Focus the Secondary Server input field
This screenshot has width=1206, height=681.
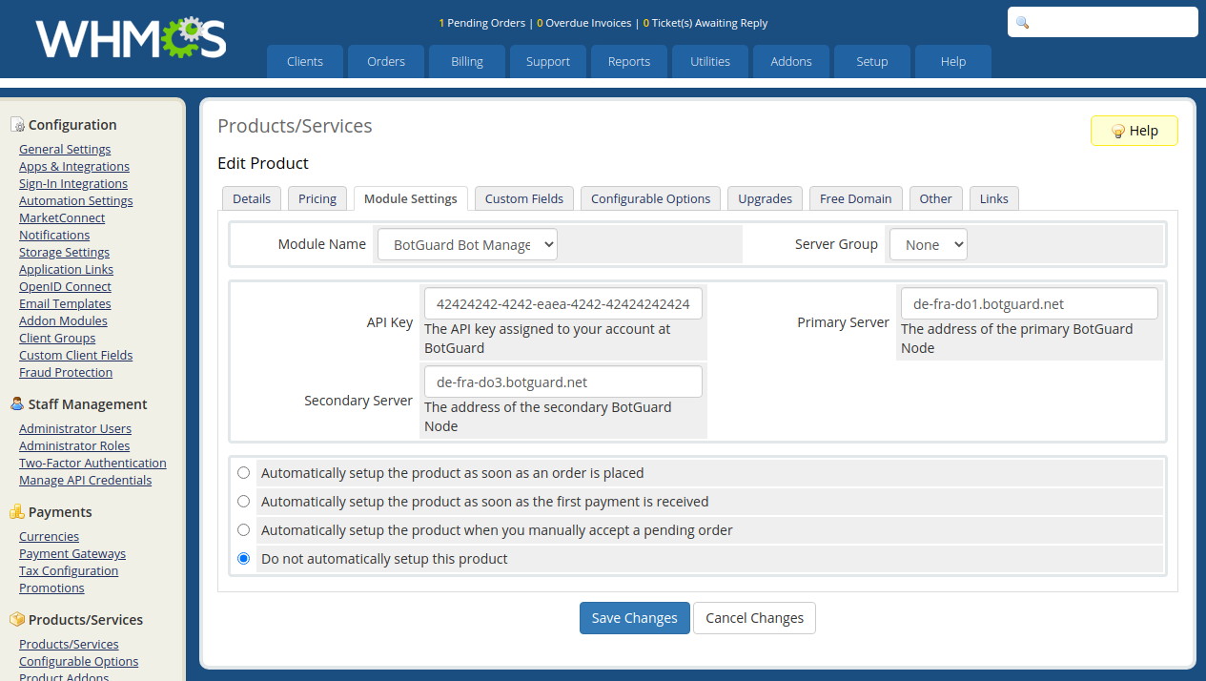pyautogui.click(x=562, y=382)
